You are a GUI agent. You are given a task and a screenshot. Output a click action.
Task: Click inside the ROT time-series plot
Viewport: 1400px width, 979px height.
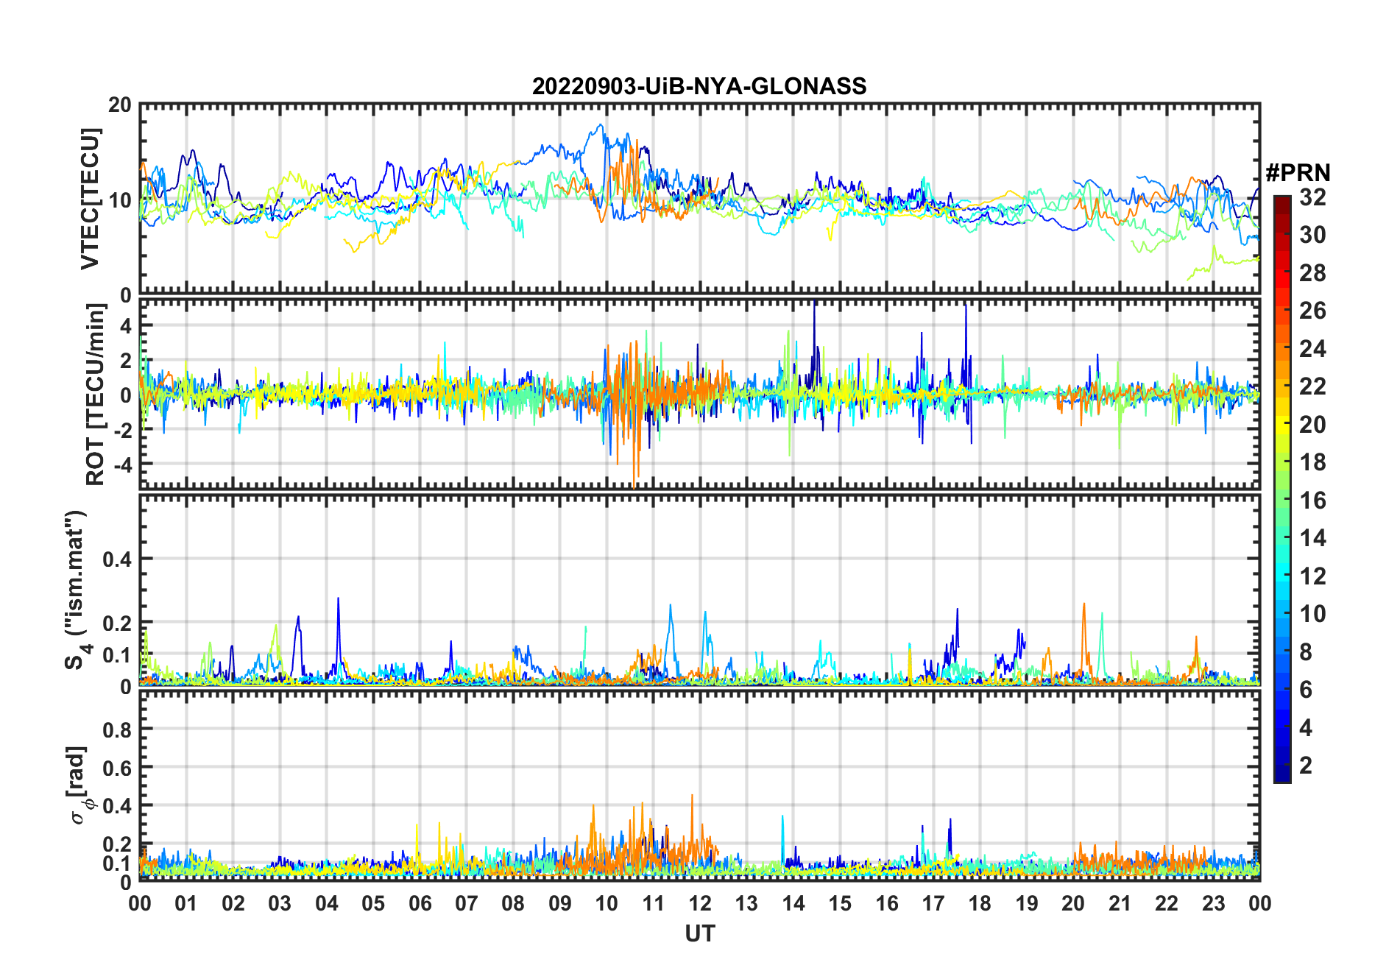pos(700,394)
